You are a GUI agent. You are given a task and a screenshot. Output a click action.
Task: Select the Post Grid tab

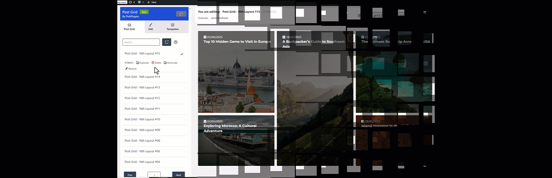tap(129, 27)
